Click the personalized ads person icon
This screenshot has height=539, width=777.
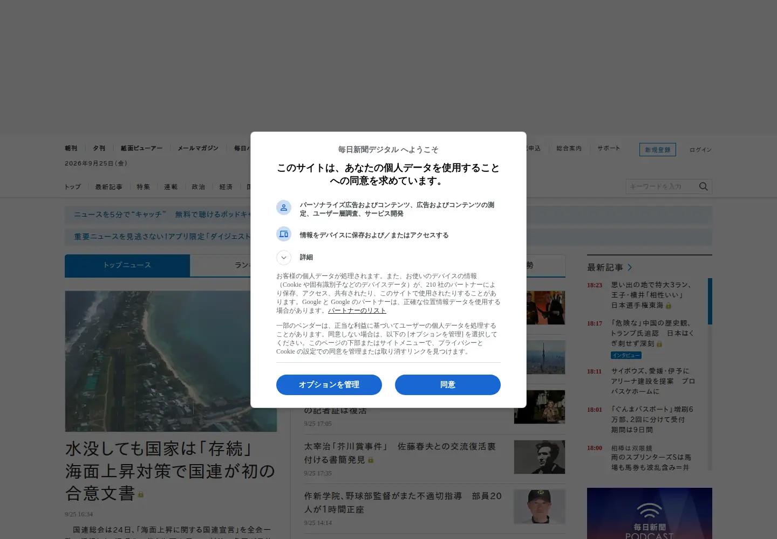(284, 208)
